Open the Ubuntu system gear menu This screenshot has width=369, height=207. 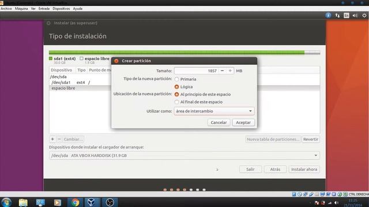tap(364, 16)
